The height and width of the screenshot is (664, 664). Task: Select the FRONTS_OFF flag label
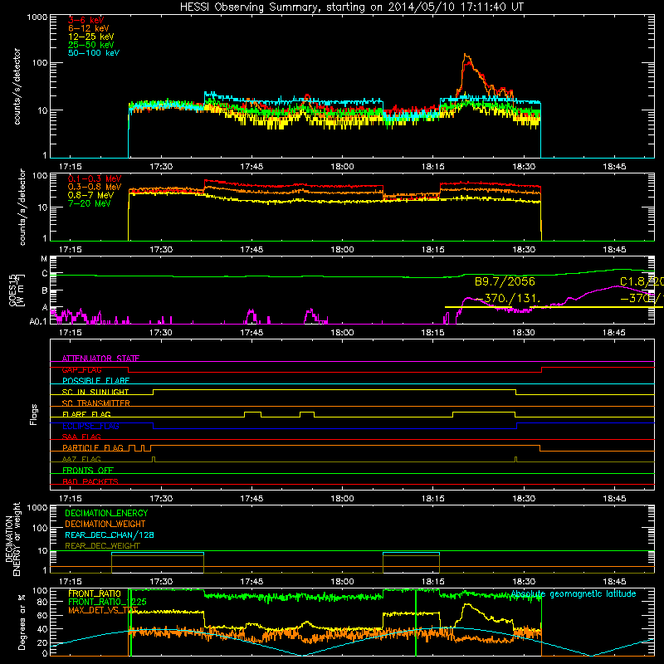pyautogui.click(x=88, y=471)
